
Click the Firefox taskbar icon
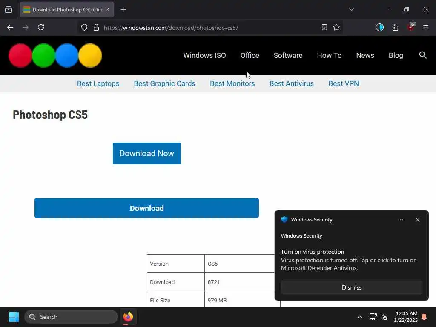128,317
